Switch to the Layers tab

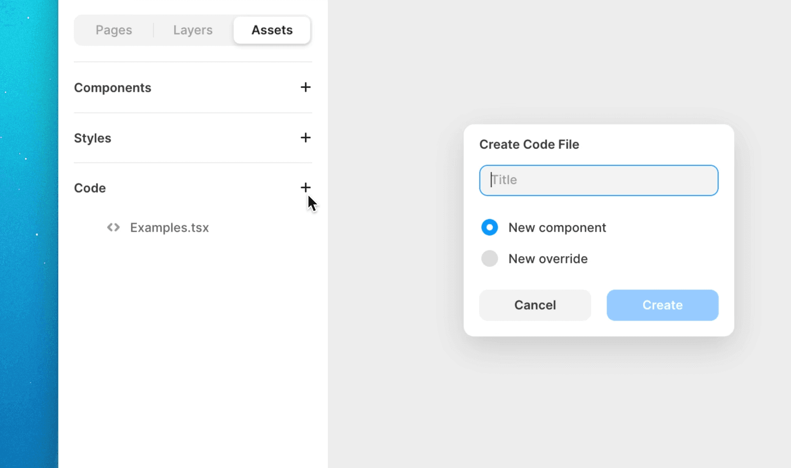[193, 30]
